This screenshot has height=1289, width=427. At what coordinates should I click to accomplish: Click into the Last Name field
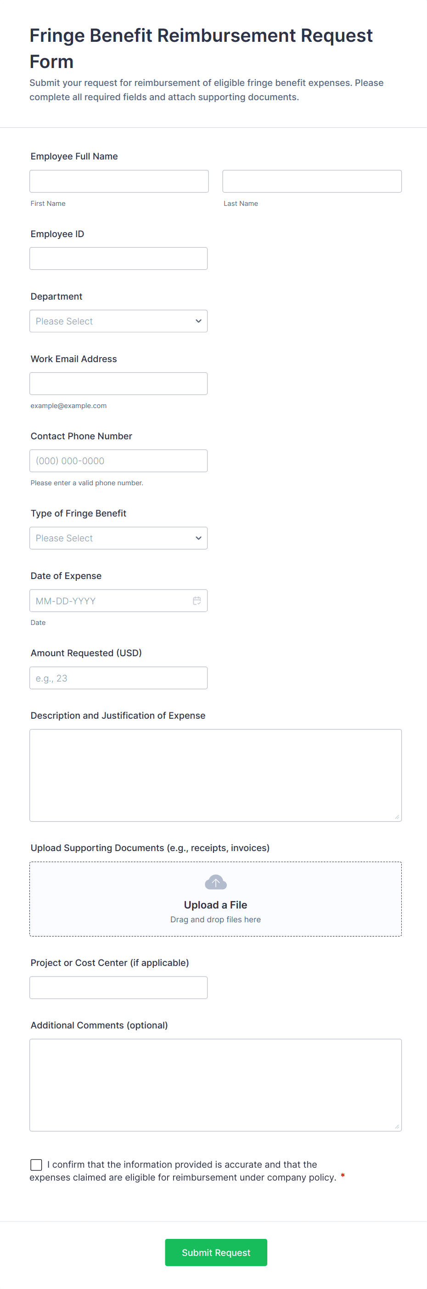click(x=311, y=181)
